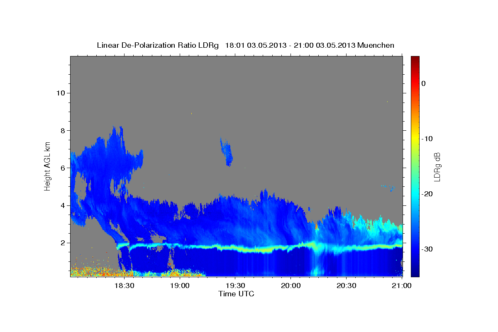The image size is (498, 332).
Task: Click the 'Muenchen' location label in title
Action: click(x=376, y=45)
